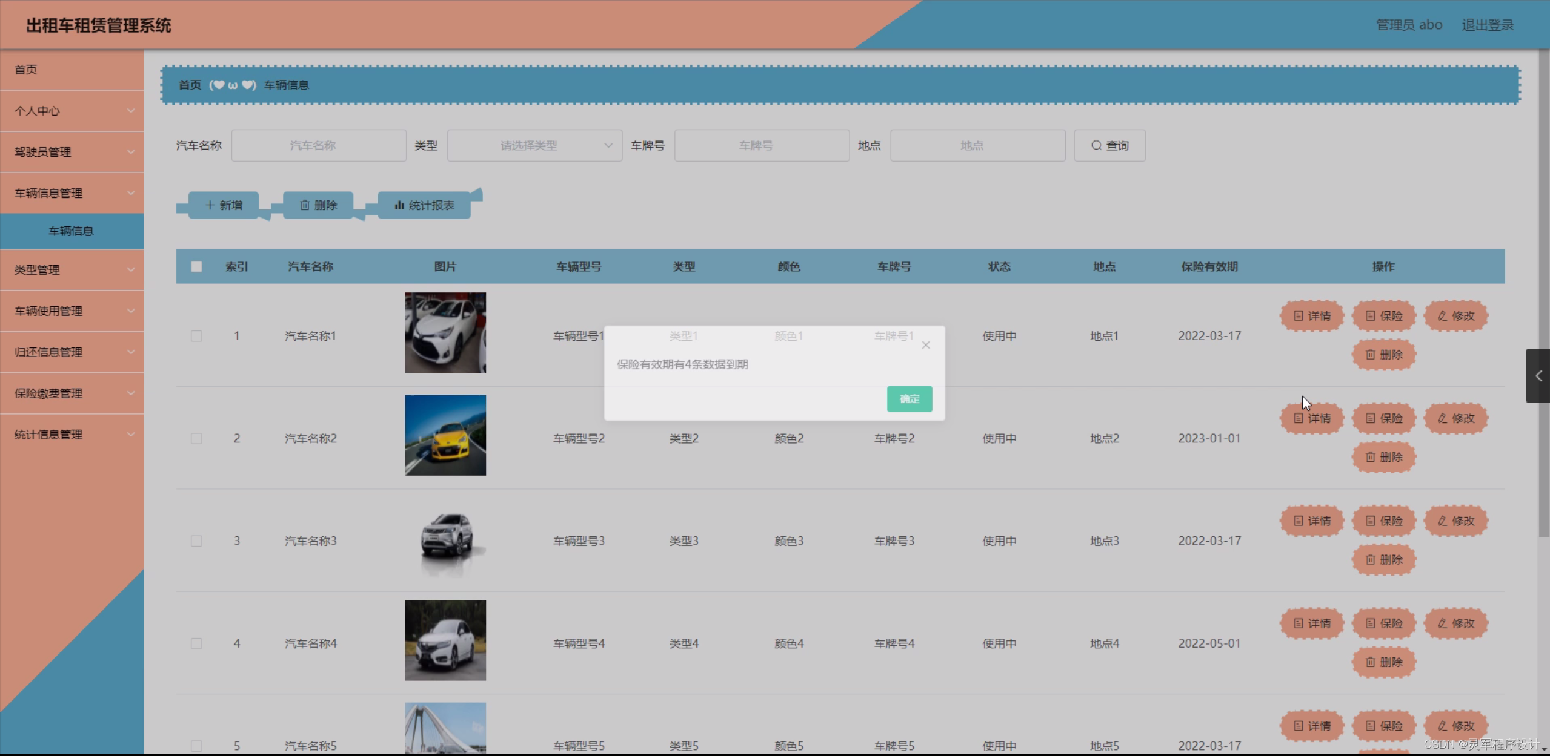Click 修改 edit button for 汽车名称3
The image size is (1550, 756).
pyautogui.click(x=1455, y=521)
